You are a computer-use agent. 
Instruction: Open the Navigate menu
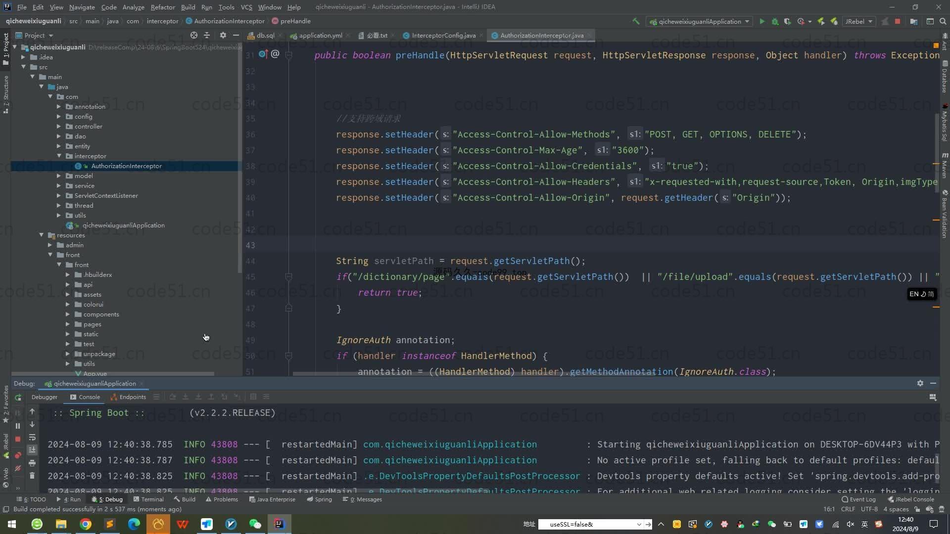coord(82,7)
